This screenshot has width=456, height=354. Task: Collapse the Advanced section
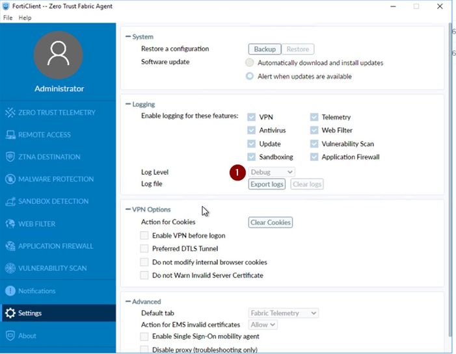coord(128,301)
